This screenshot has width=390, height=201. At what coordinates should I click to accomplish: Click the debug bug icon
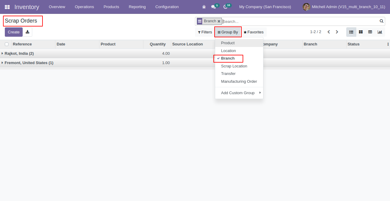tap(204, 7)
